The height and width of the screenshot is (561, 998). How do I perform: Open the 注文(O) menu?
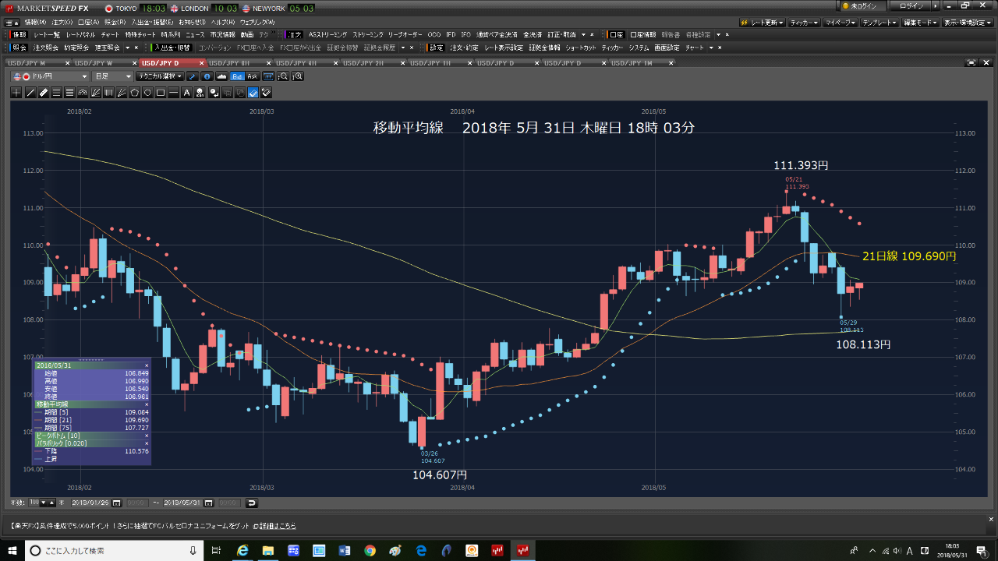point(58,22)
